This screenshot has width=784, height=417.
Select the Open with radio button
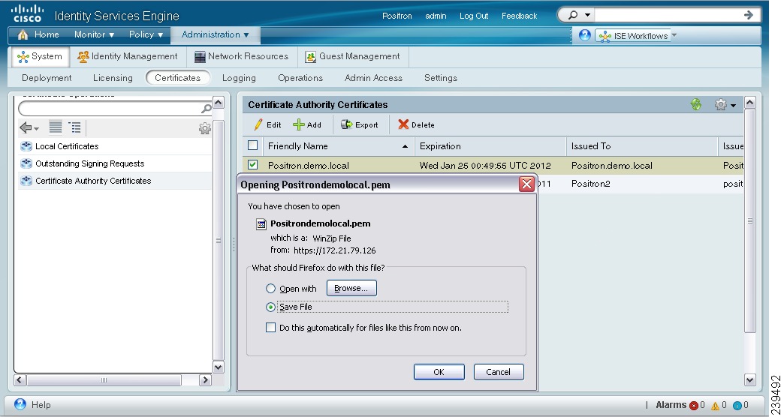pos(270,288)
